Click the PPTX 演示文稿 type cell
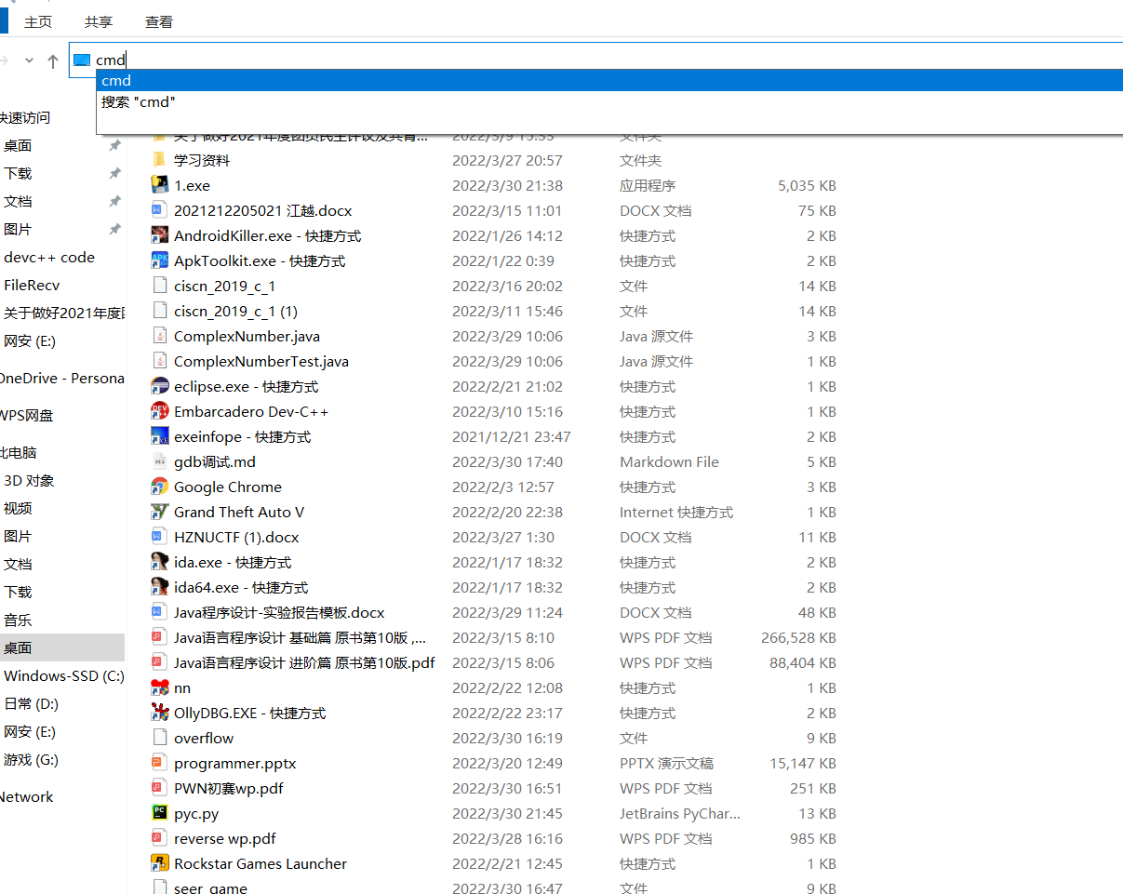 [x=666, y=763]
